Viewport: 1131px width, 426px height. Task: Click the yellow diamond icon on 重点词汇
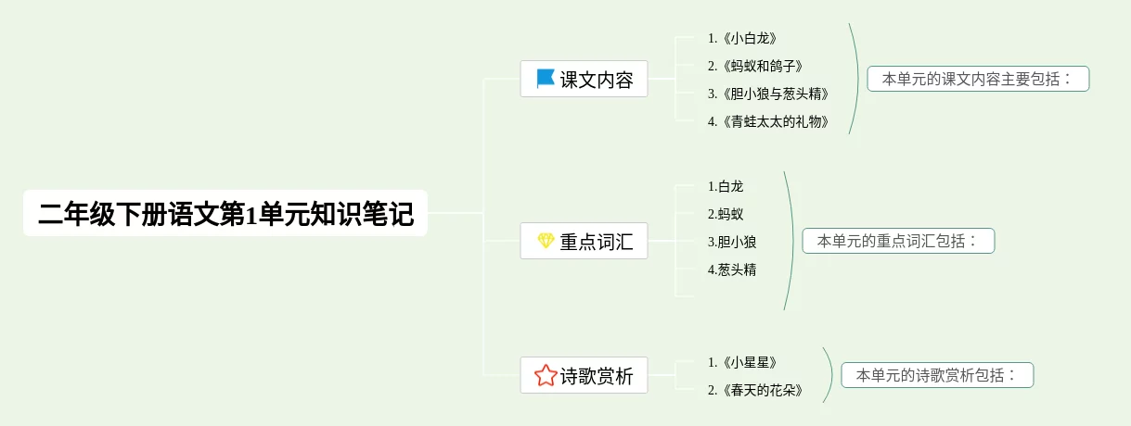546,241
